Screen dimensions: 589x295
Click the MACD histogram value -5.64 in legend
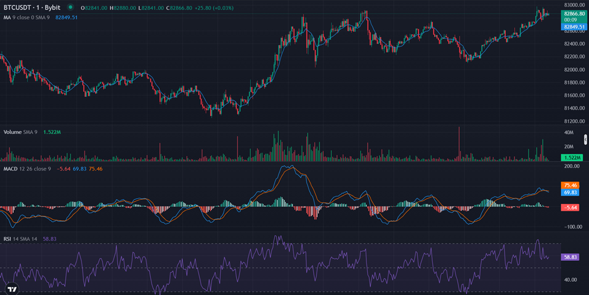click(x=63, y=169)
